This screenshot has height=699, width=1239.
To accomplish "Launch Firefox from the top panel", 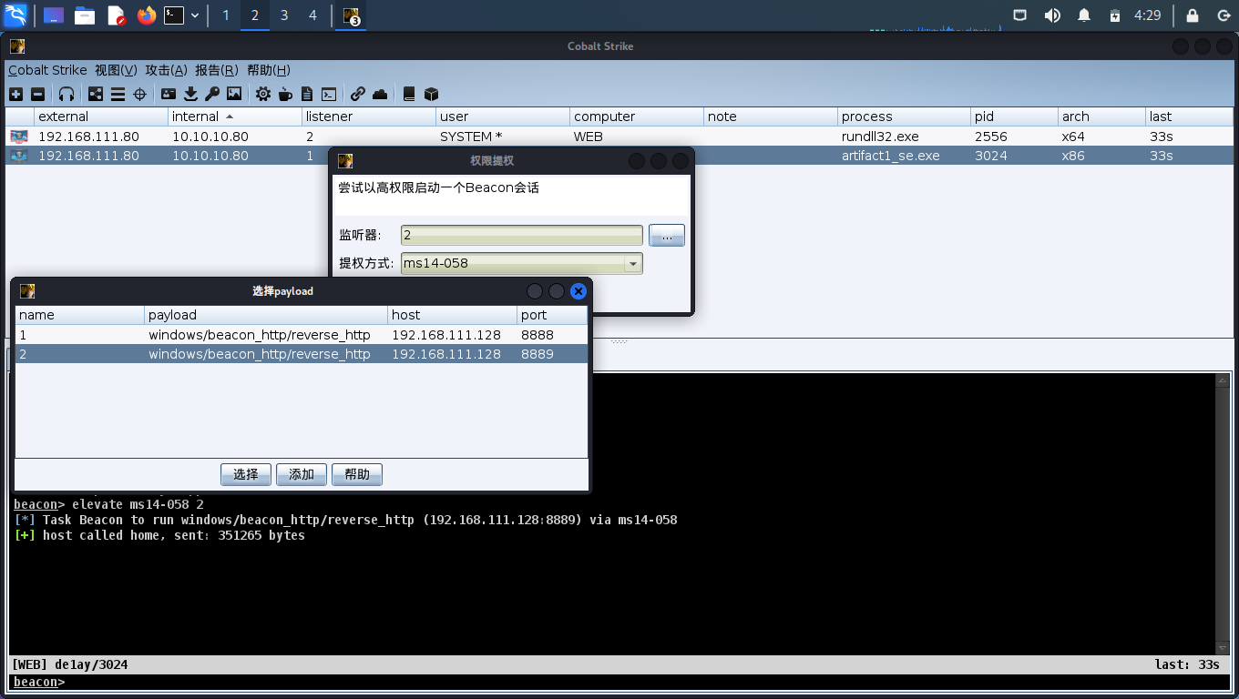I will [x=147, y=15].
